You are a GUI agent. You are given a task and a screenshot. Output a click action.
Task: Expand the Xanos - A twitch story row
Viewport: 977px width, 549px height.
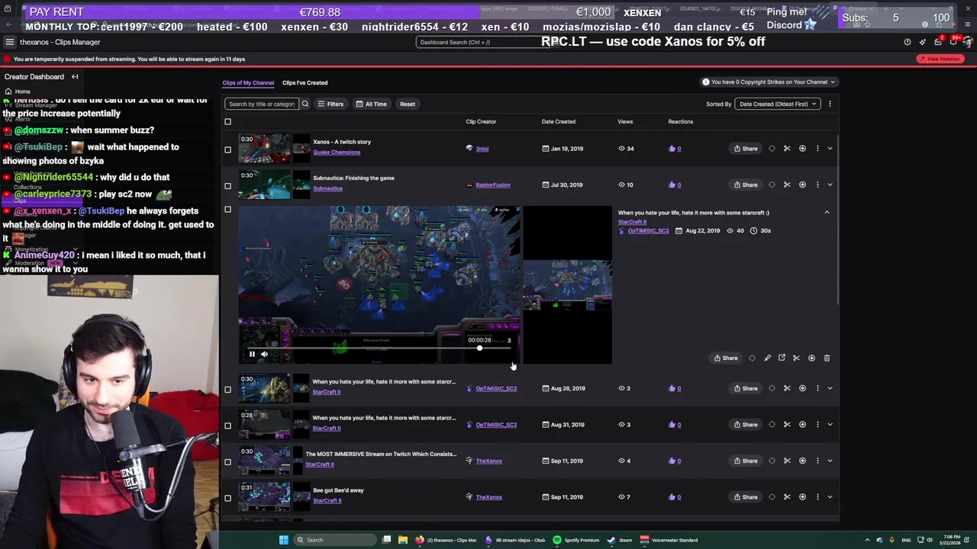[x=830, y=149]
